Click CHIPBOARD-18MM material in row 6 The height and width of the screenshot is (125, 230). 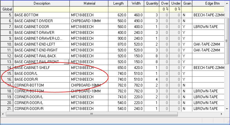(x=89, y=21)
